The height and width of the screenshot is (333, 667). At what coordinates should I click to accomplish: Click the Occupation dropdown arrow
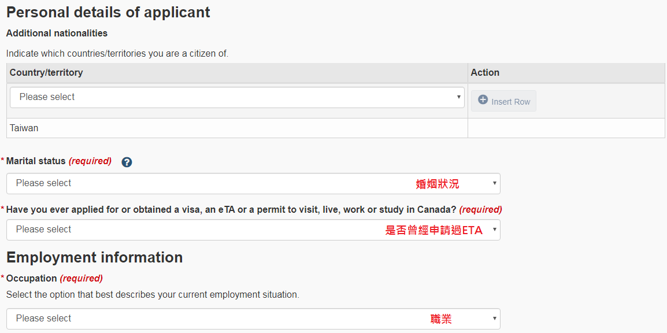[x=494, y=319]
